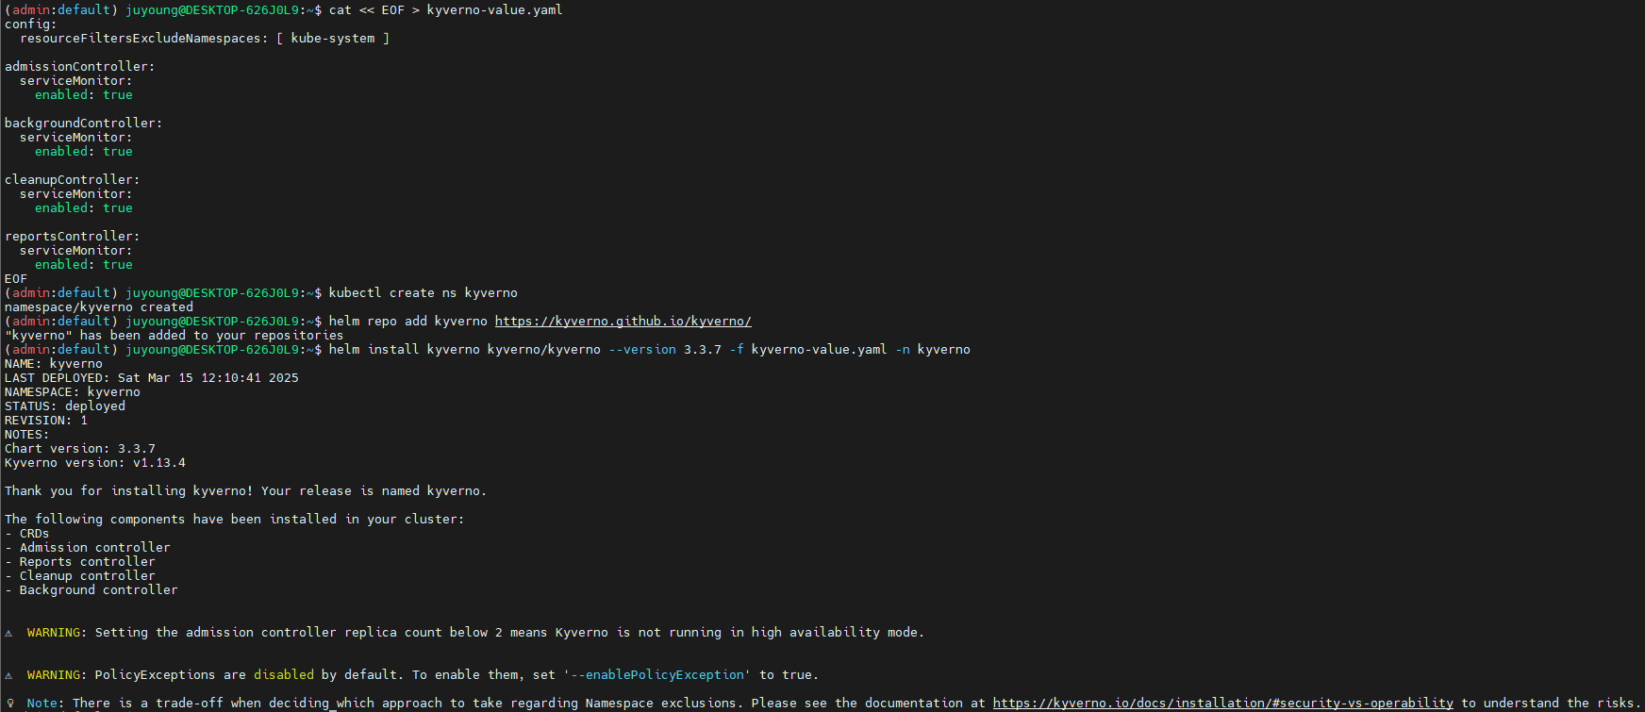
Task: Click 'enabled: true' under admissionController serviceMonitor
Action: (x=84, y=95)
